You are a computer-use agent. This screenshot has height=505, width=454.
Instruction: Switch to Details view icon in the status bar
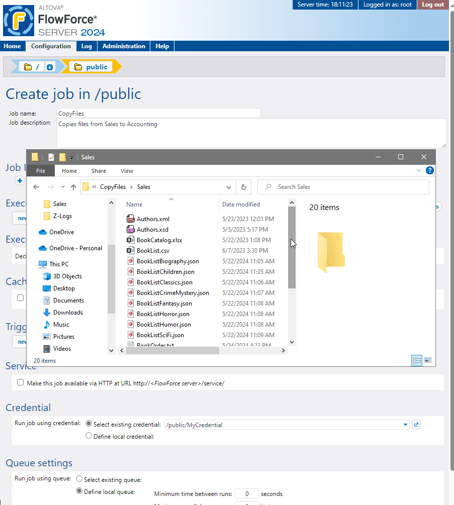[x=417, y=360]
